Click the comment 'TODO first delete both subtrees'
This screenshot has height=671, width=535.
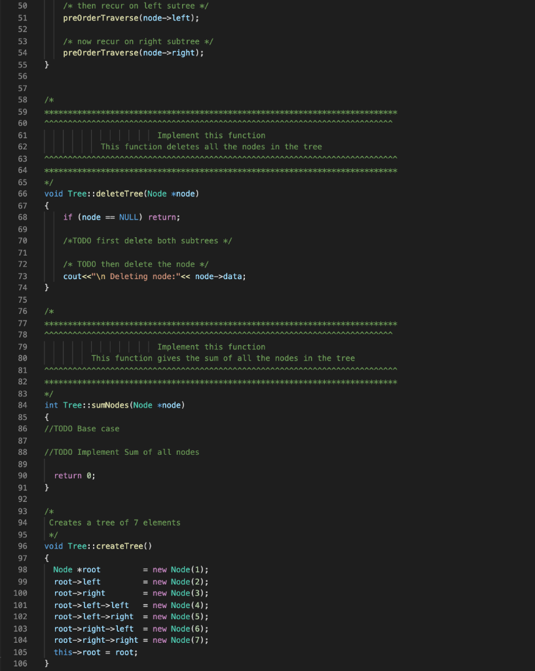[x=147, y=241]
